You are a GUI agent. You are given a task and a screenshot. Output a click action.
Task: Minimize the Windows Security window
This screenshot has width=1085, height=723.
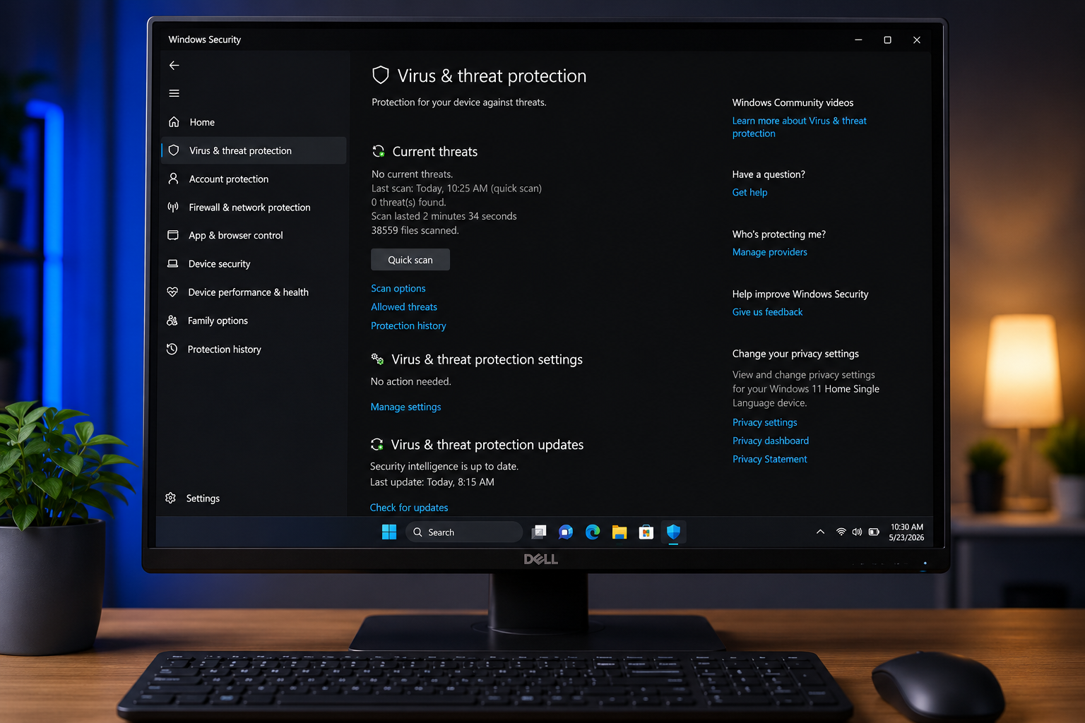(x=858, y=40)
